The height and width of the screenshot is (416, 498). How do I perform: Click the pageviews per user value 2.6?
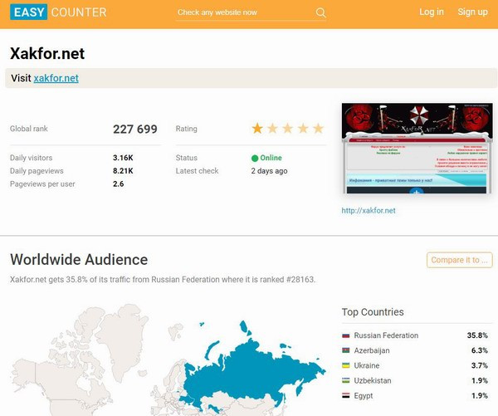pyautogui.click(x=118, y=184)
